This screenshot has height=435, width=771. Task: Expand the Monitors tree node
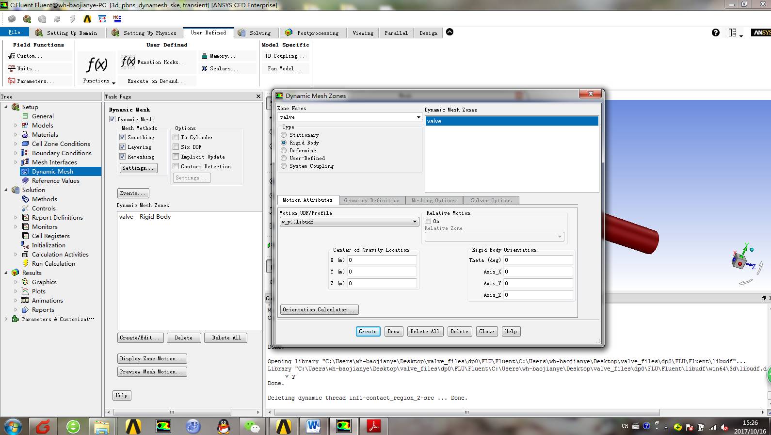[16, 227]
